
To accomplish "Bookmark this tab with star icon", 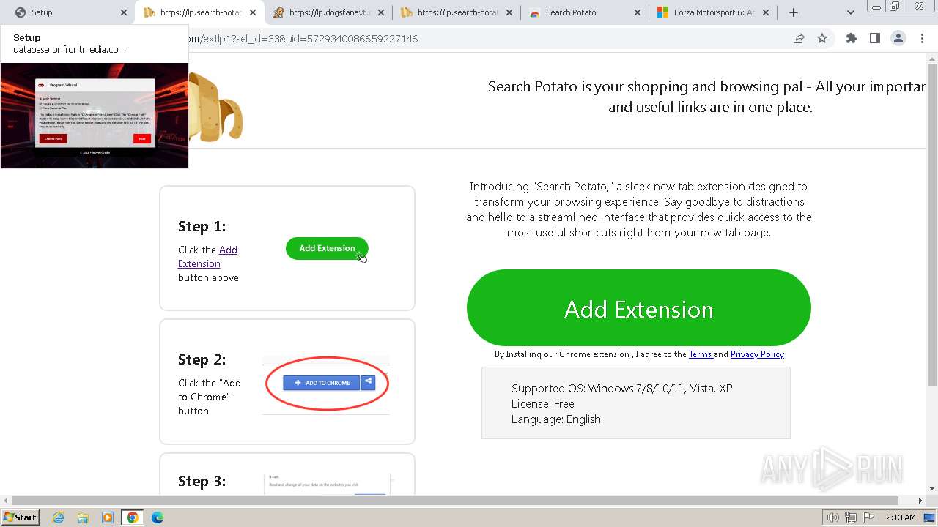I will 822,39.
